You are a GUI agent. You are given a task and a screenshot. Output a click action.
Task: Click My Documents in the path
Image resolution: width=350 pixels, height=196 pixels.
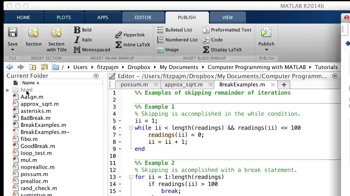pyautogui.click(x=179, y=67)
